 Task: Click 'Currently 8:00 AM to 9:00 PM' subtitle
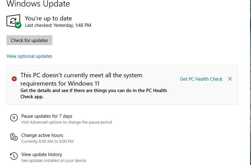[x=47, y=142]
